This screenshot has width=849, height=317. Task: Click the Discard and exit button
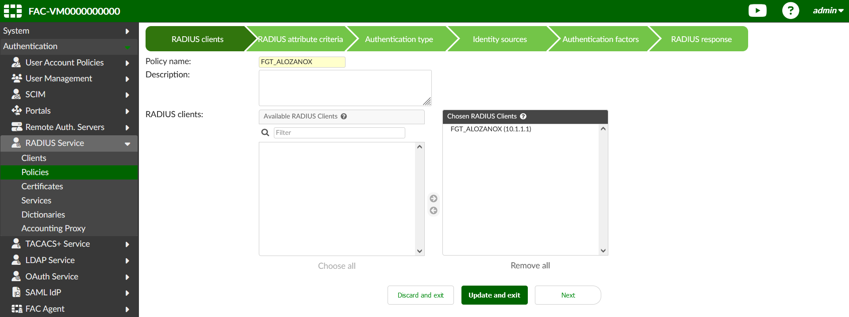[420, 295]
